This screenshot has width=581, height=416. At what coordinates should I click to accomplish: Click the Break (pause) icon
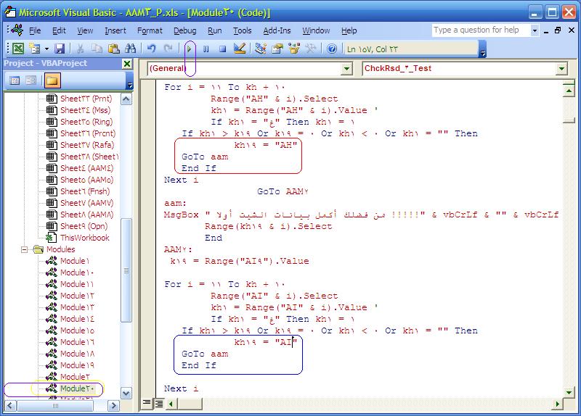coord(206,49)
